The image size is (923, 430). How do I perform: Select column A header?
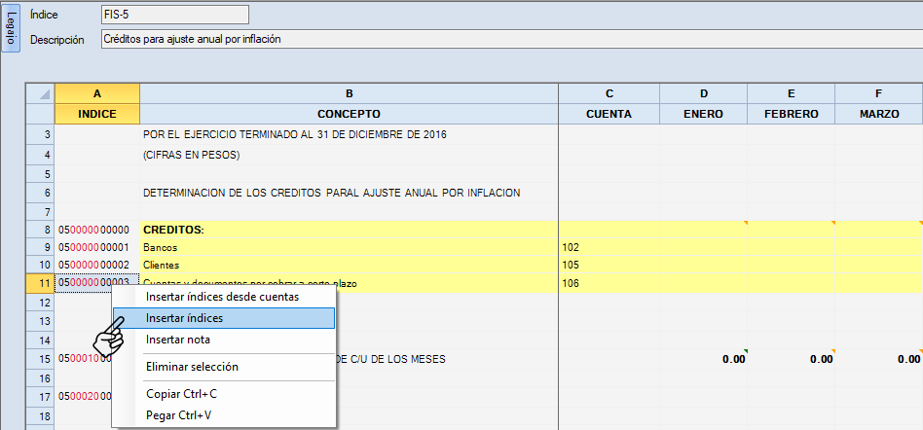point(97,93)
